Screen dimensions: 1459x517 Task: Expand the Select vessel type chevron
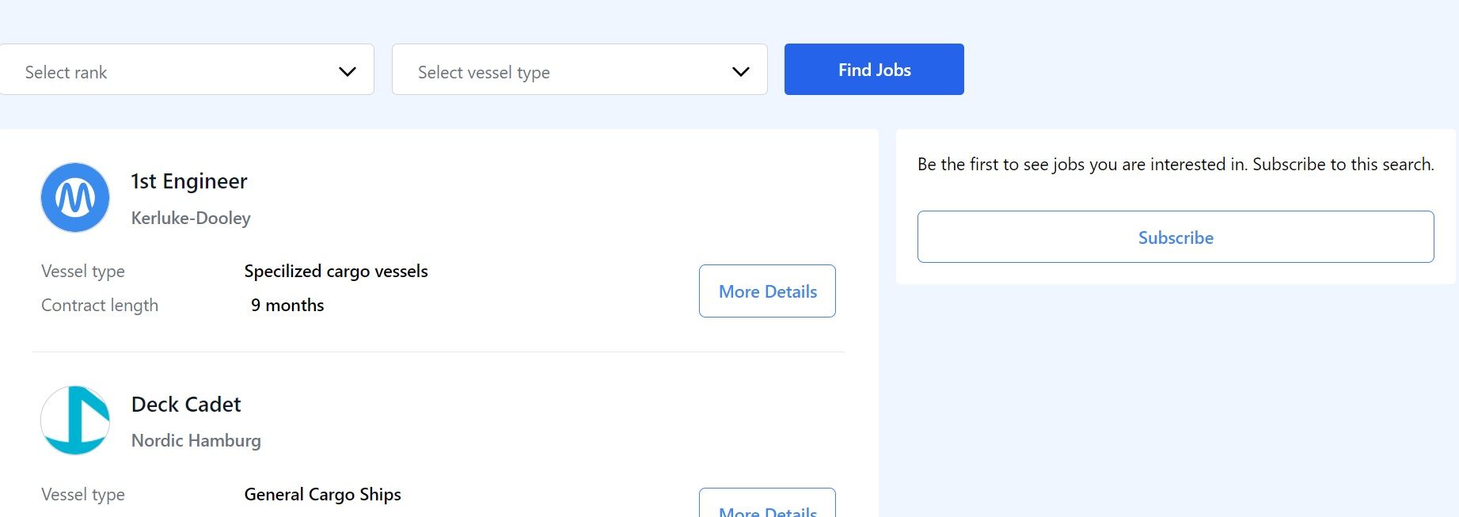coord(741,72)
